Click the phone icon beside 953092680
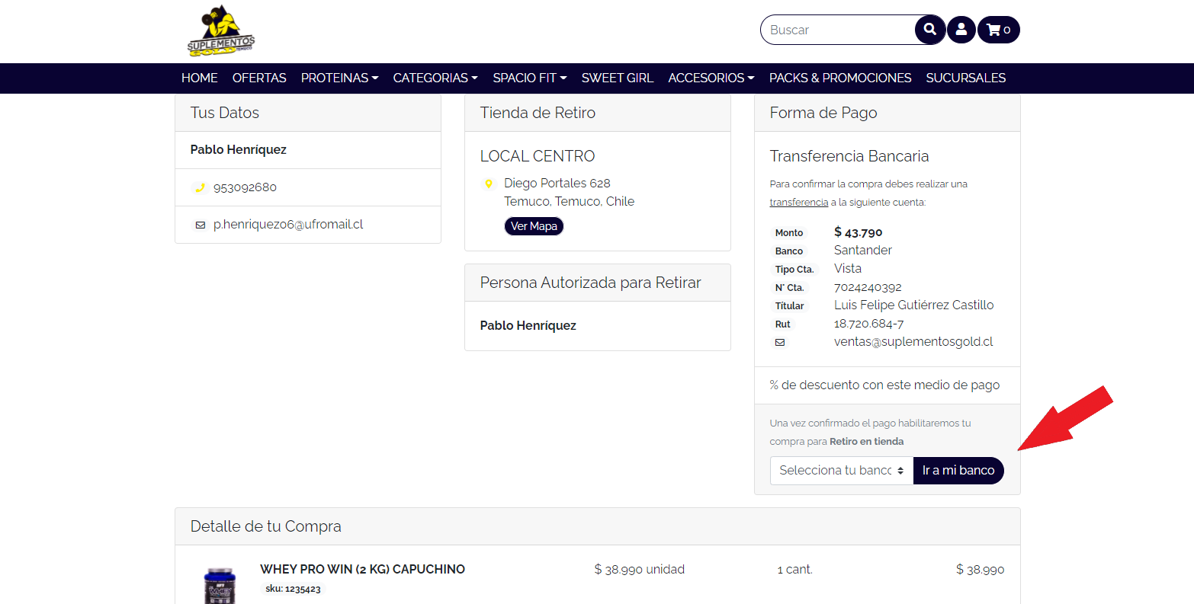The image size is (1194, 604). click(201, 187)
